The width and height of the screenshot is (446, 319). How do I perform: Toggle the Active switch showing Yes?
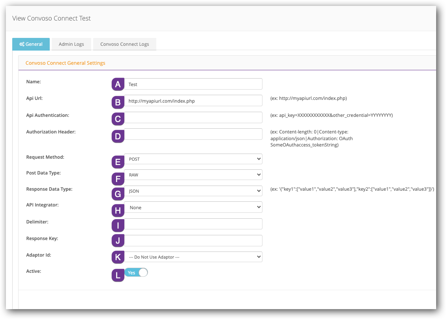click(x=136, y=273)
